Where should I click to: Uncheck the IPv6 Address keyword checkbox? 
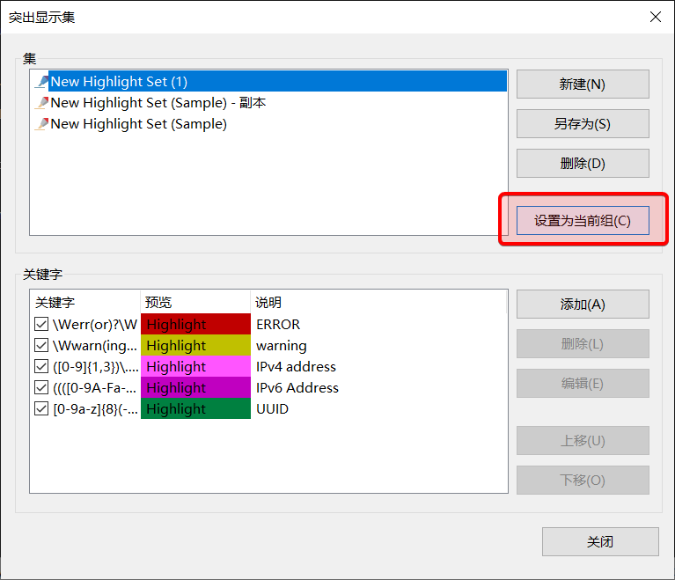41,388
